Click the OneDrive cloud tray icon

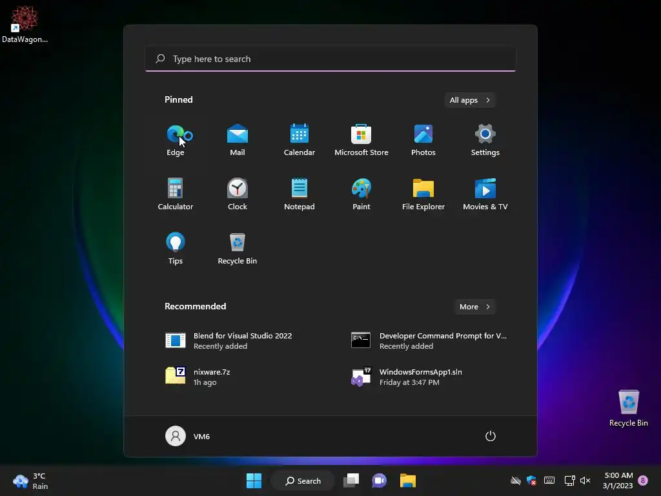tap(516, 480)
